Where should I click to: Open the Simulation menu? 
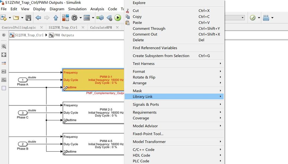77,9
